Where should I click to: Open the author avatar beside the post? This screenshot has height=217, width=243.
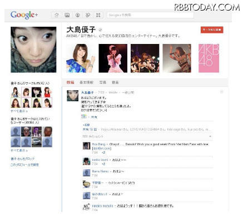[72, 96]
